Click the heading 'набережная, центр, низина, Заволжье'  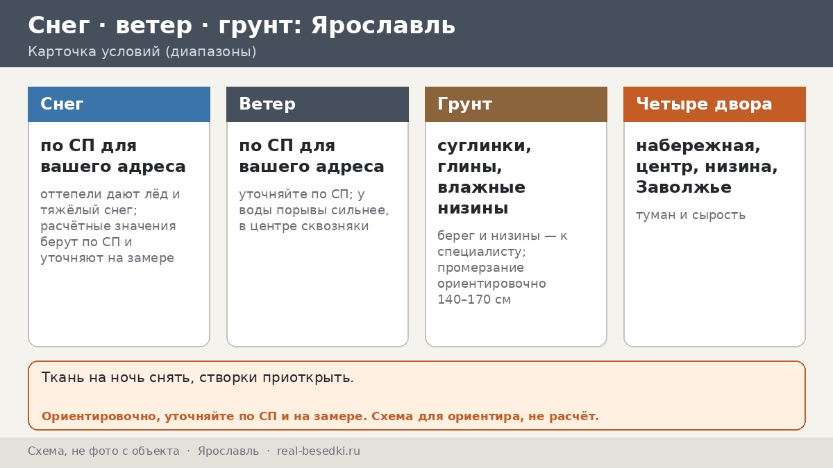tap(707, 166)
